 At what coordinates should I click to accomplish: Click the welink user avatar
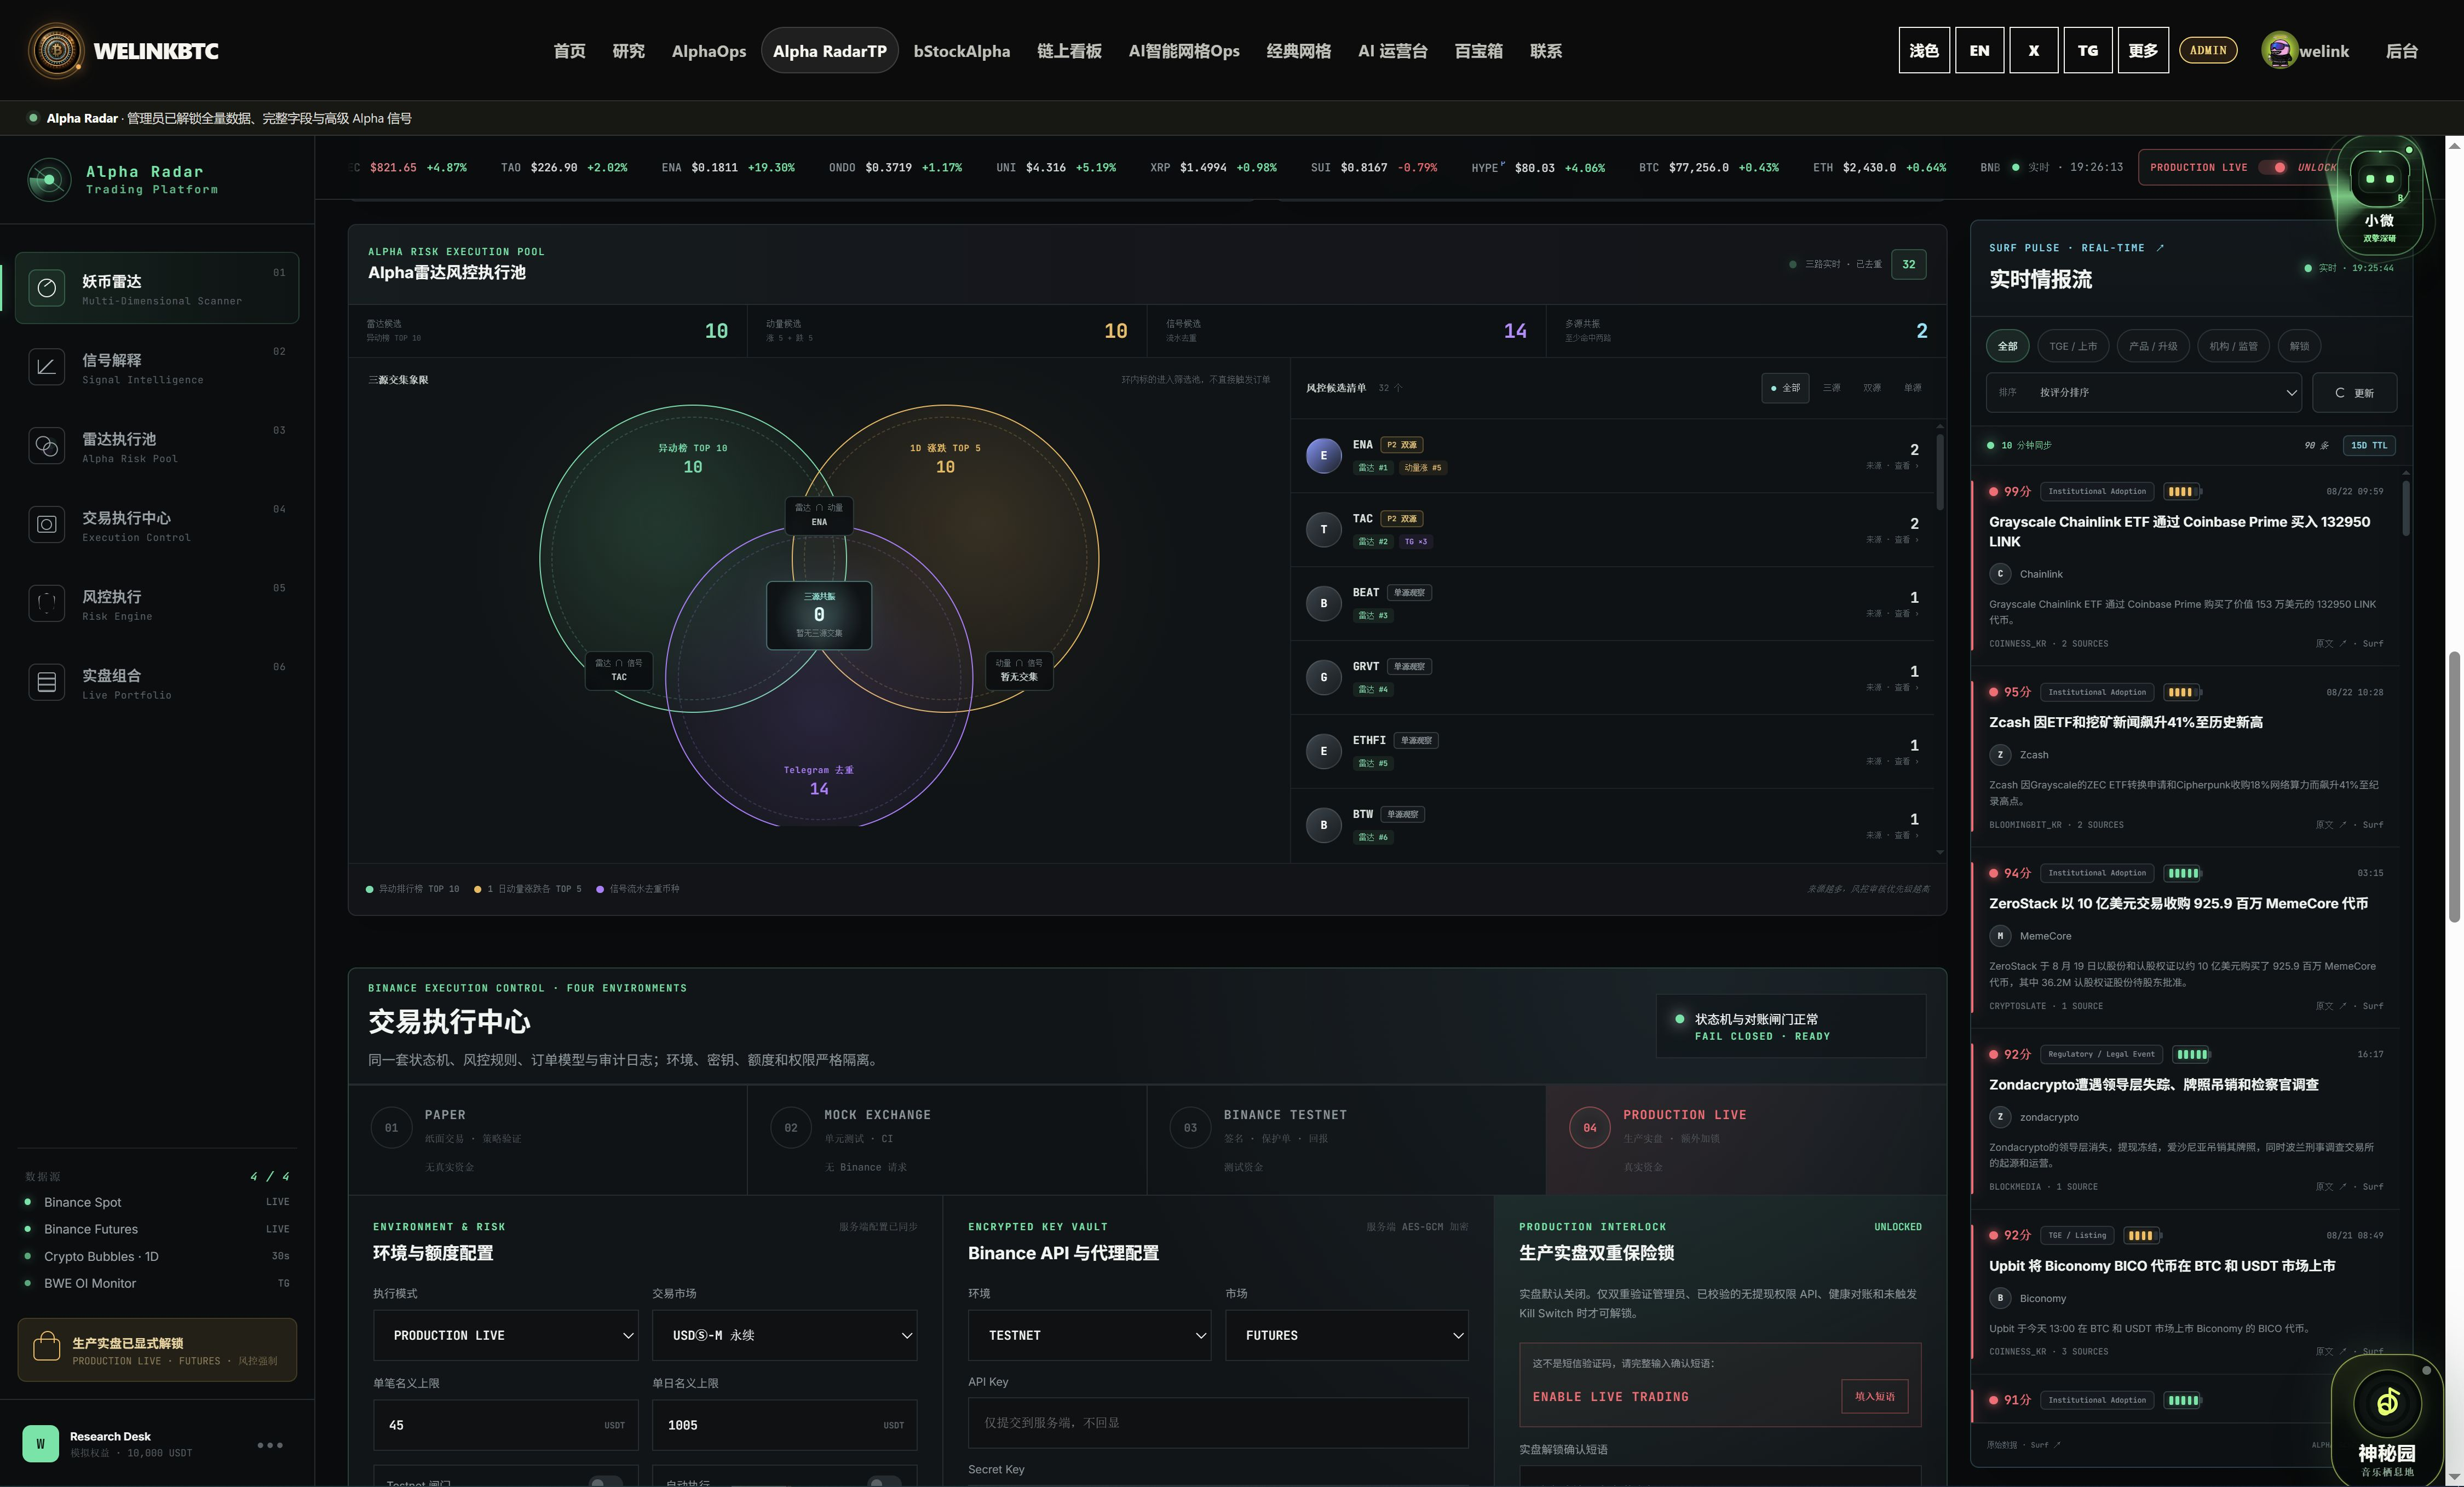(2279, 51)
